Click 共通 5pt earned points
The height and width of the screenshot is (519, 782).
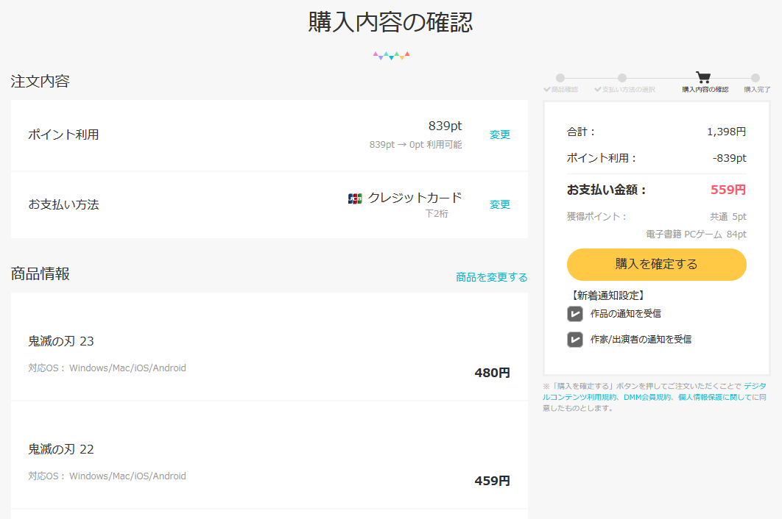tap(728, 217)
